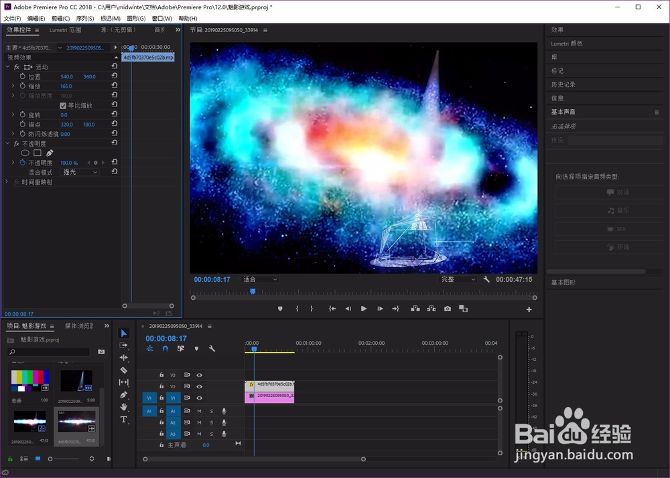Open timeline display settings wrench
The image size is (670, 478).
click(x=212, y=349)
